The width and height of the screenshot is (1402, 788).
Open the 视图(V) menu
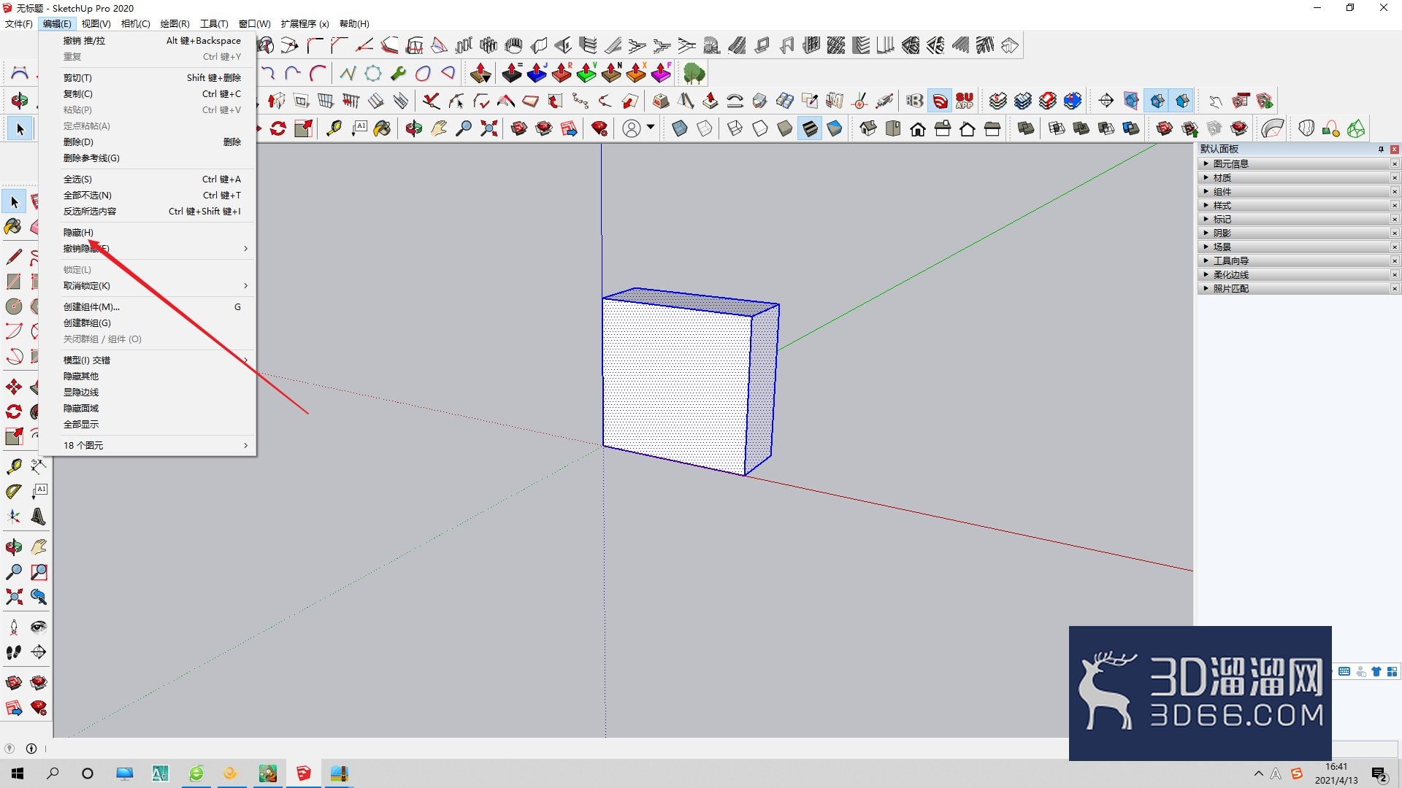coord(96,24)
